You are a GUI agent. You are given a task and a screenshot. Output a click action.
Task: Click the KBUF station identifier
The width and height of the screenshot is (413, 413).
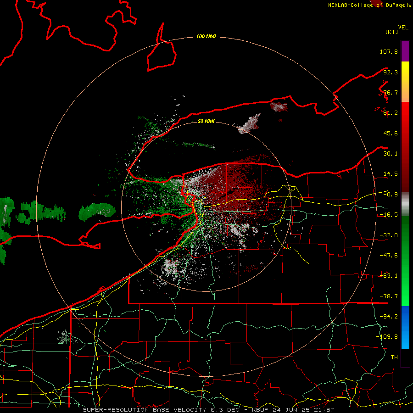tap(261, 410)
